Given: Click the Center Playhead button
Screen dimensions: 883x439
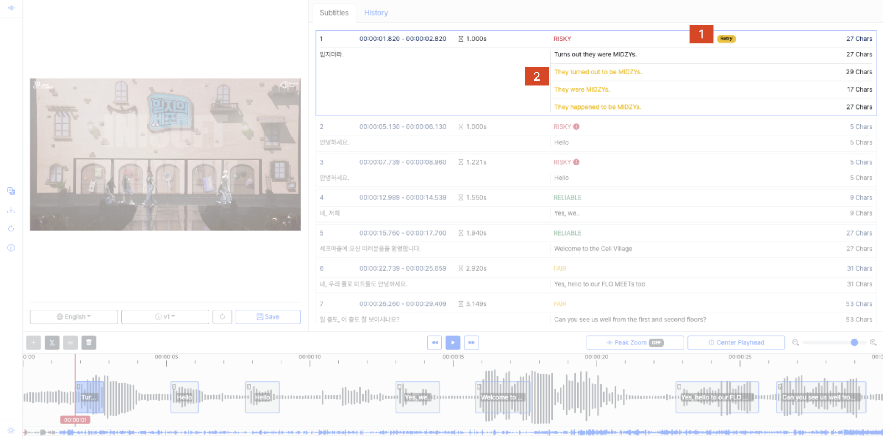Looking at the screenshot, I should (x=736, y=342).
